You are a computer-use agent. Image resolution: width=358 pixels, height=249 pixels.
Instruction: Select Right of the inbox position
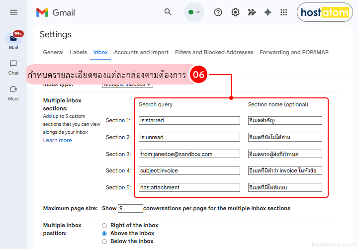click(104, 226)
